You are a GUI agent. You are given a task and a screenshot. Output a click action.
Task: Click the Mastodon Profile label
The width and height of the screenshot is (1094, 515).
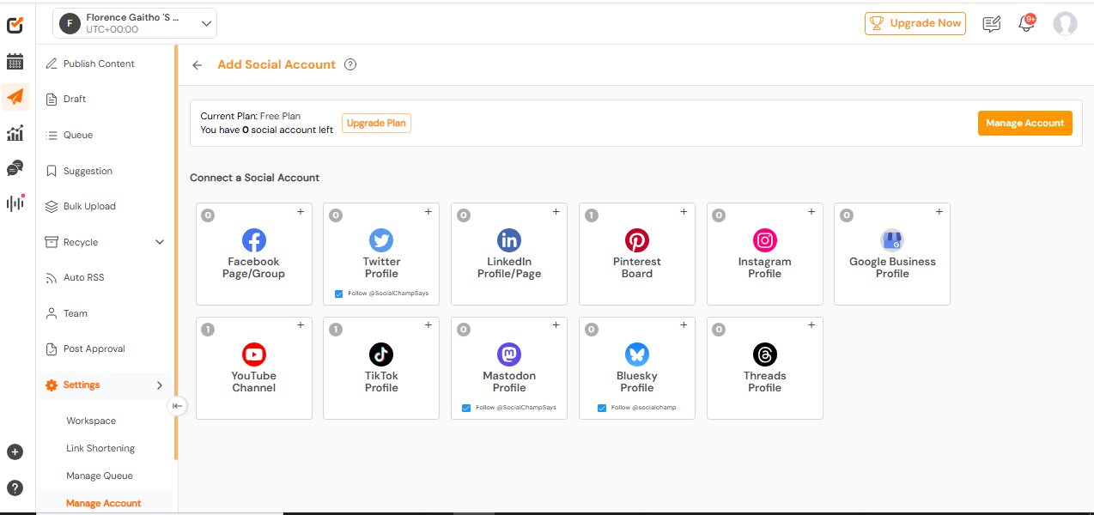[x=509, y=382]
